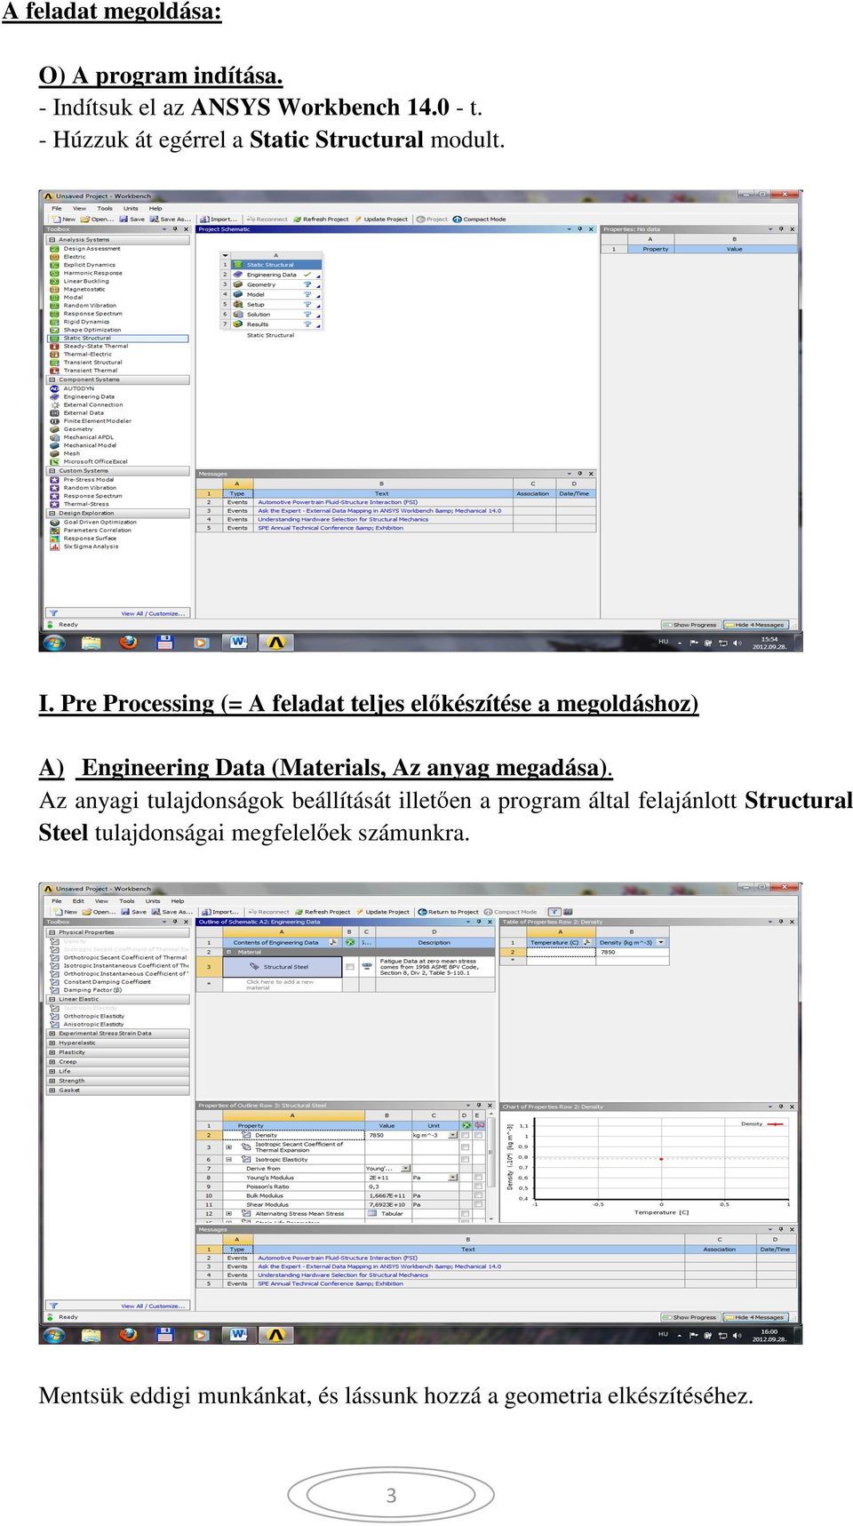
Task: Choose the Modal analysis system
Action: point(73,297)
